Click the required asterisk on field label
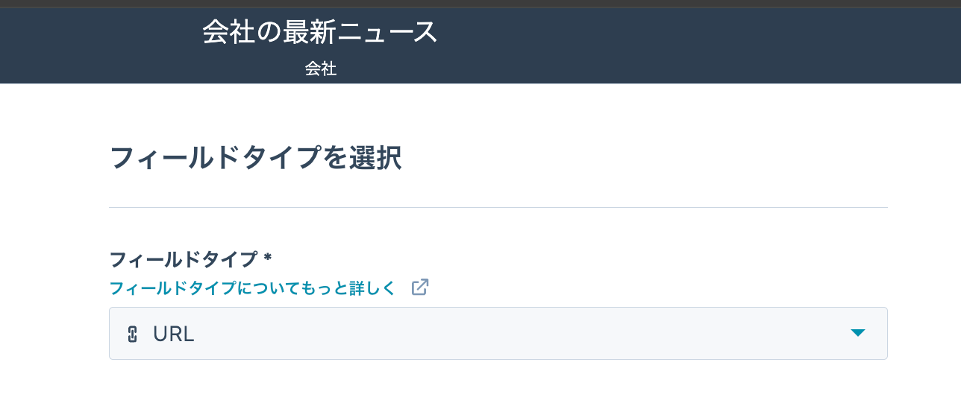 coord(267,257)
